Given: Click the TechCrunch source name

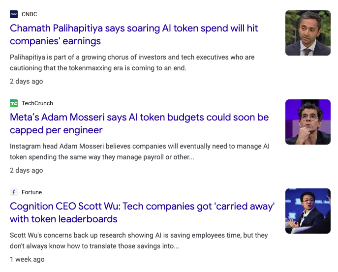Looking at the screenshot, I should 37,103.
